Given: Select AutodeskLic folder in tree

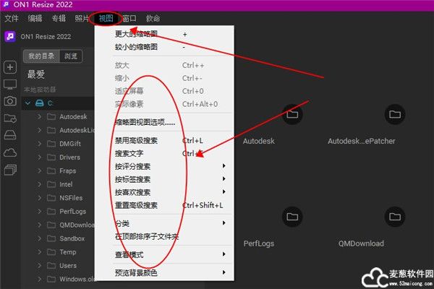Looking at the screenshot, I should coord(77,130).
